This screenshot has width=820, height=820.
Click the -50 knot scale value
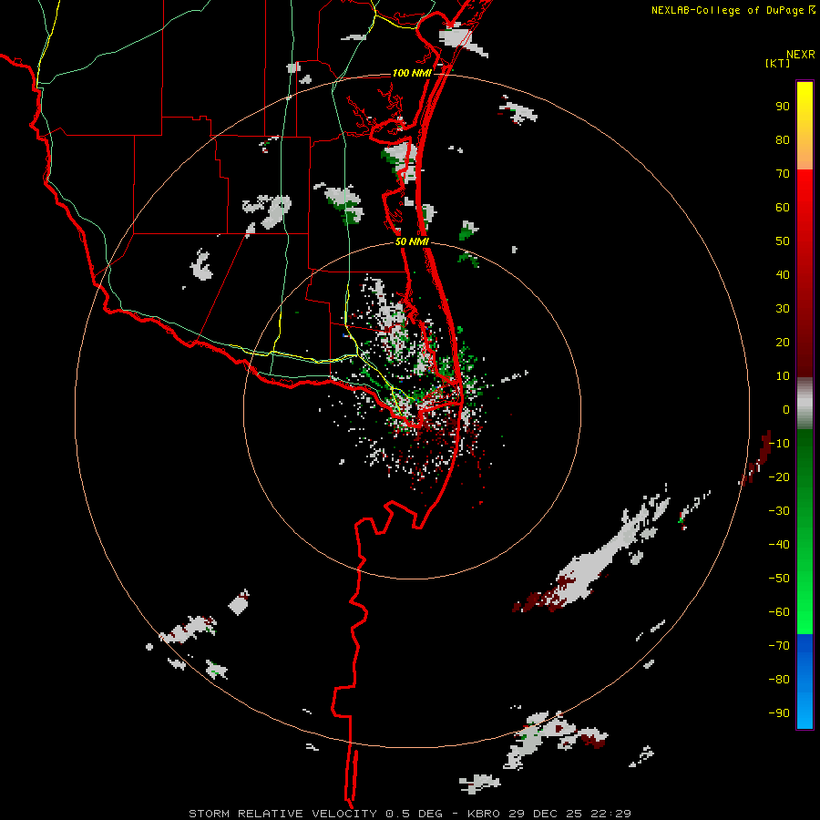click(779, 579)
